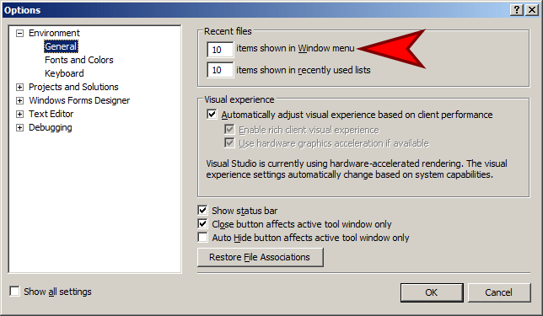Select the Environment tree label

[x=54, y=33]
